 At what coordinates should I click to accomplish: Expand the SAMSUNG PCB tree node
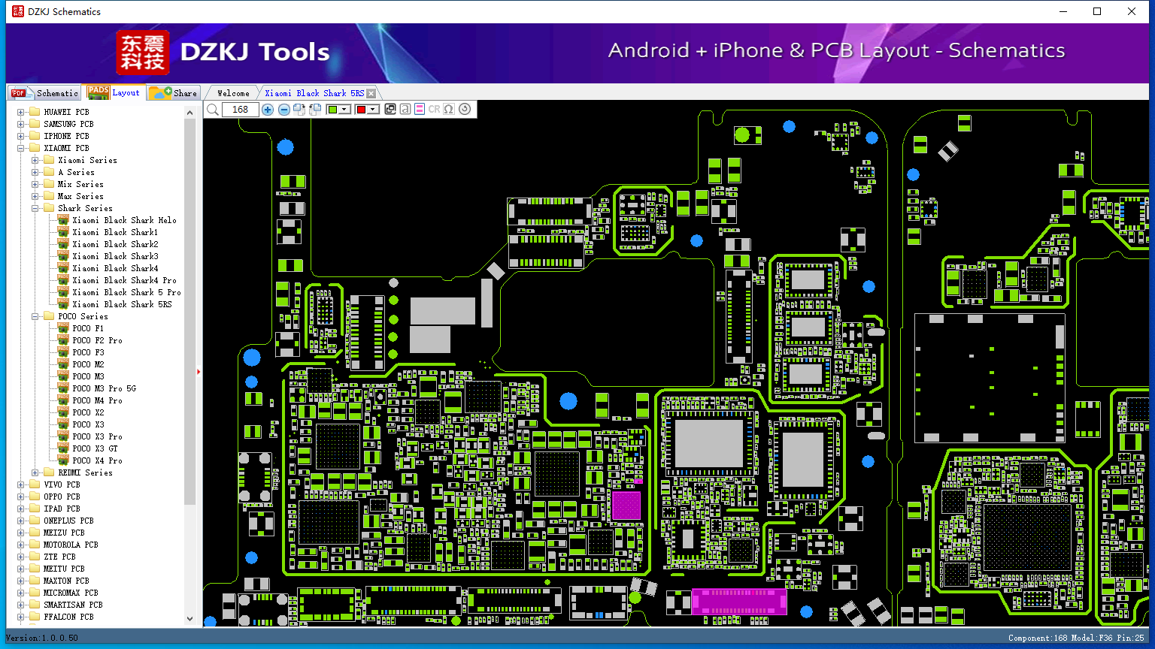pyautogui.click(x=20, y=125)
